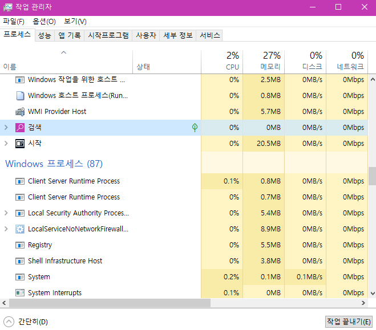The height and width of the screenshot is (330, 376).
Task: Select the Shell Infrastructure Host row name
Action: click(65, 261)
